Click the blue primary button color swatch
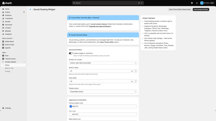 [x=71, y=106]
